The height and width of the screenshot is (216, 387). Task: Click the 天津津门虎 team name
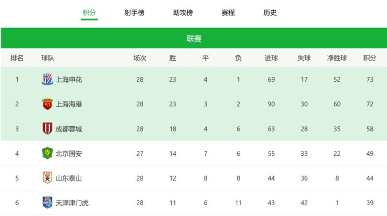click(72, 203)
